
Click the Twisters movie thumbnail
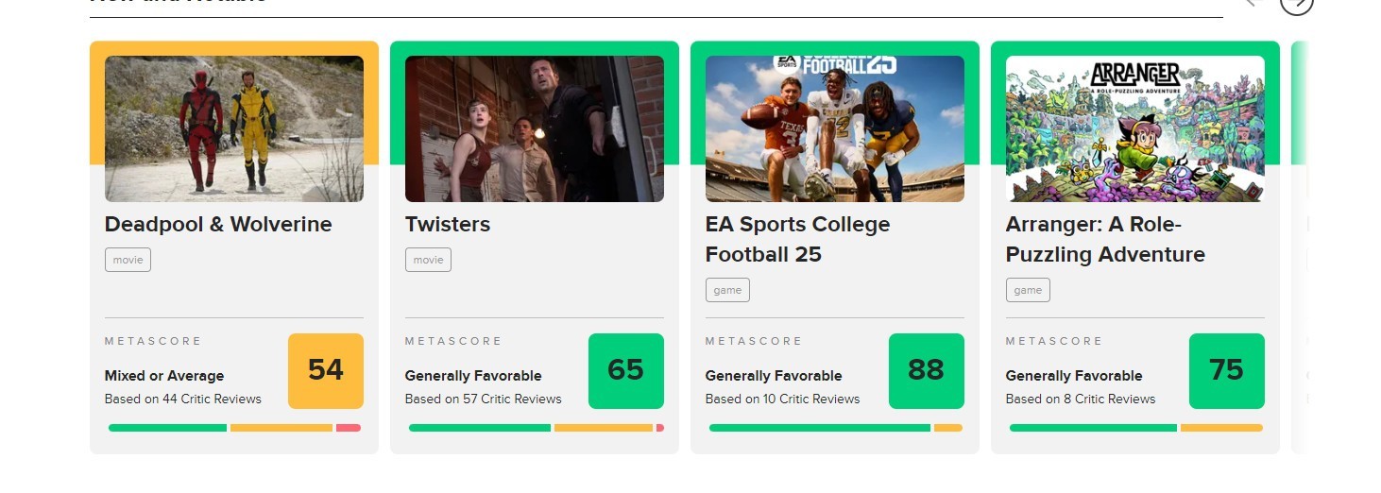click(x=535, y=128)
